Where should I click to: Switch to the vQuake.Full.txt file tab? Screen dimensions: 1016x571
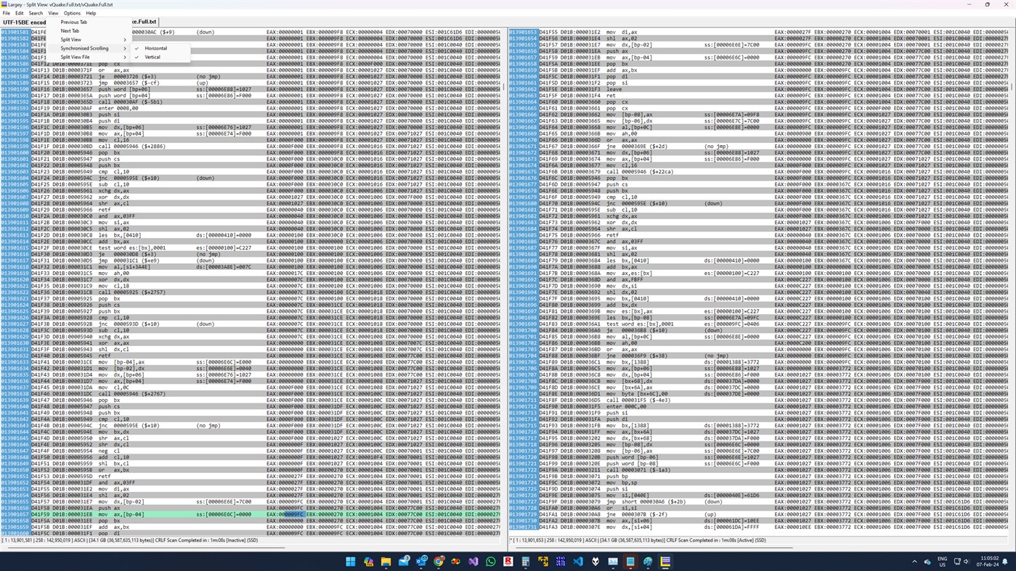(144, 22)
